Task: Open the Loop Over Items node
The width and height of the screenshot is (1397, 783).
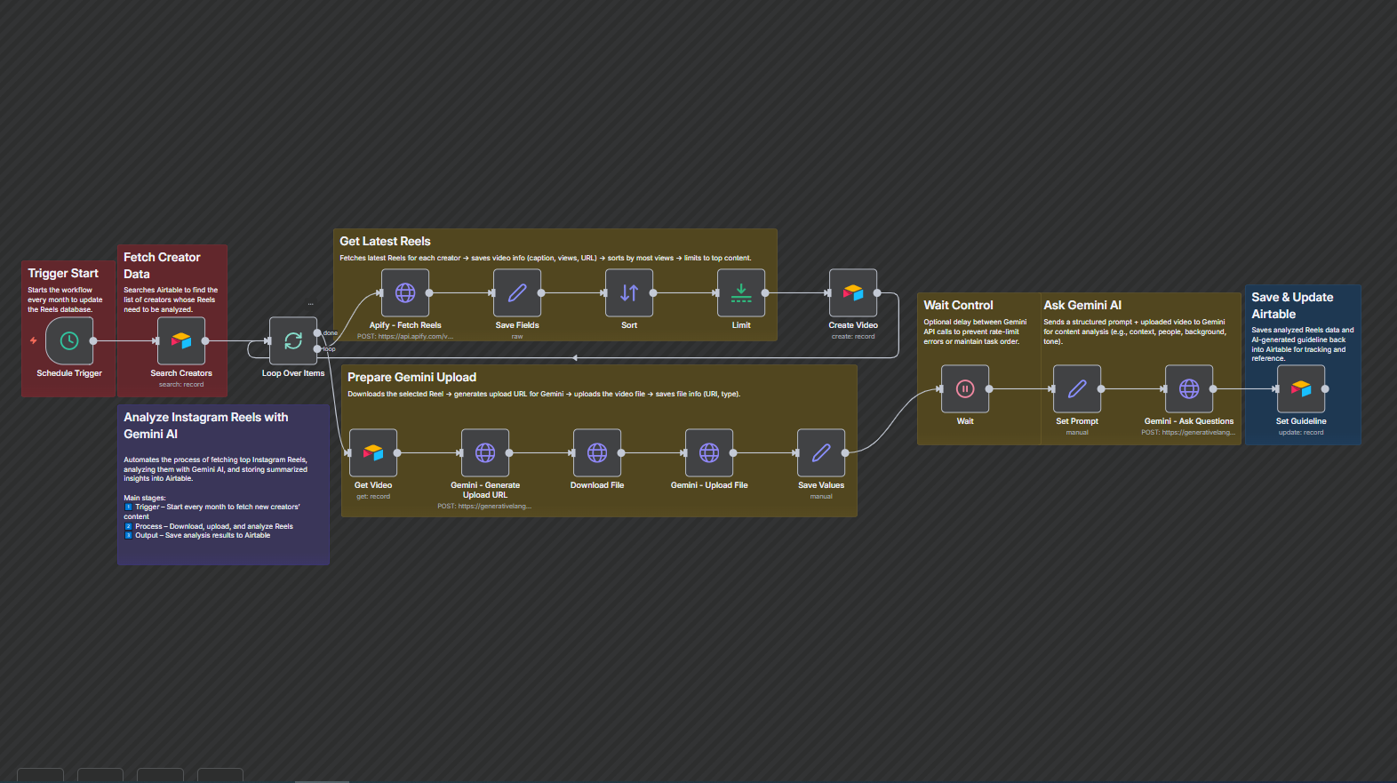Action: 293,341
